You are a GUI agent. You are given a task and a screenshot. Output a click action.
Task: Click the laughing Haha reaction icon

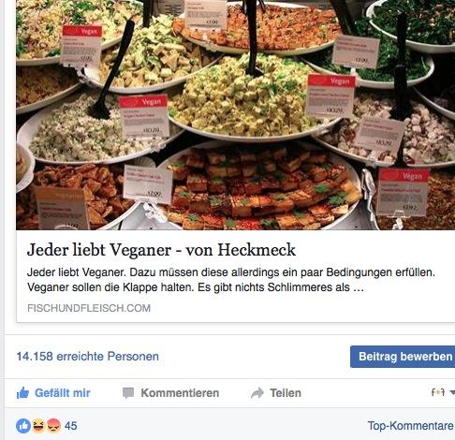[x=38, y=426]
